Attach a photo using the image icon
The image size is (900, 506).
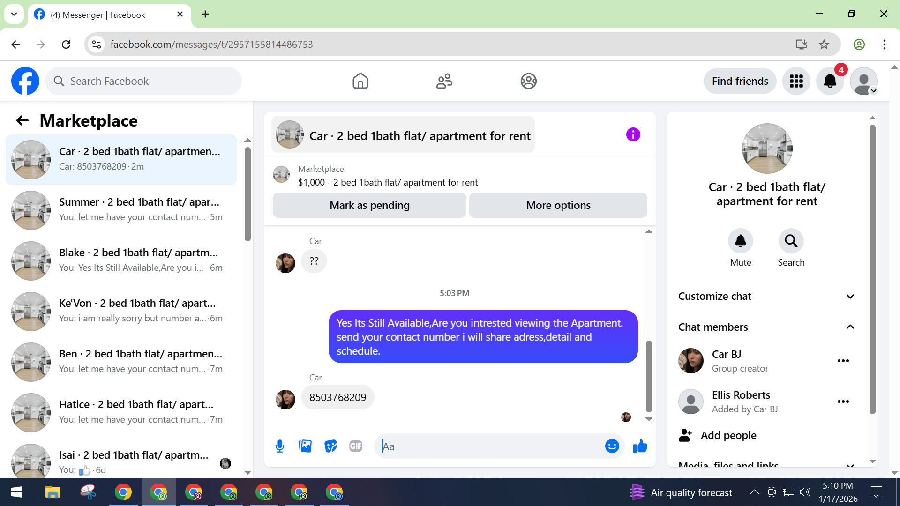coord(305,446)
